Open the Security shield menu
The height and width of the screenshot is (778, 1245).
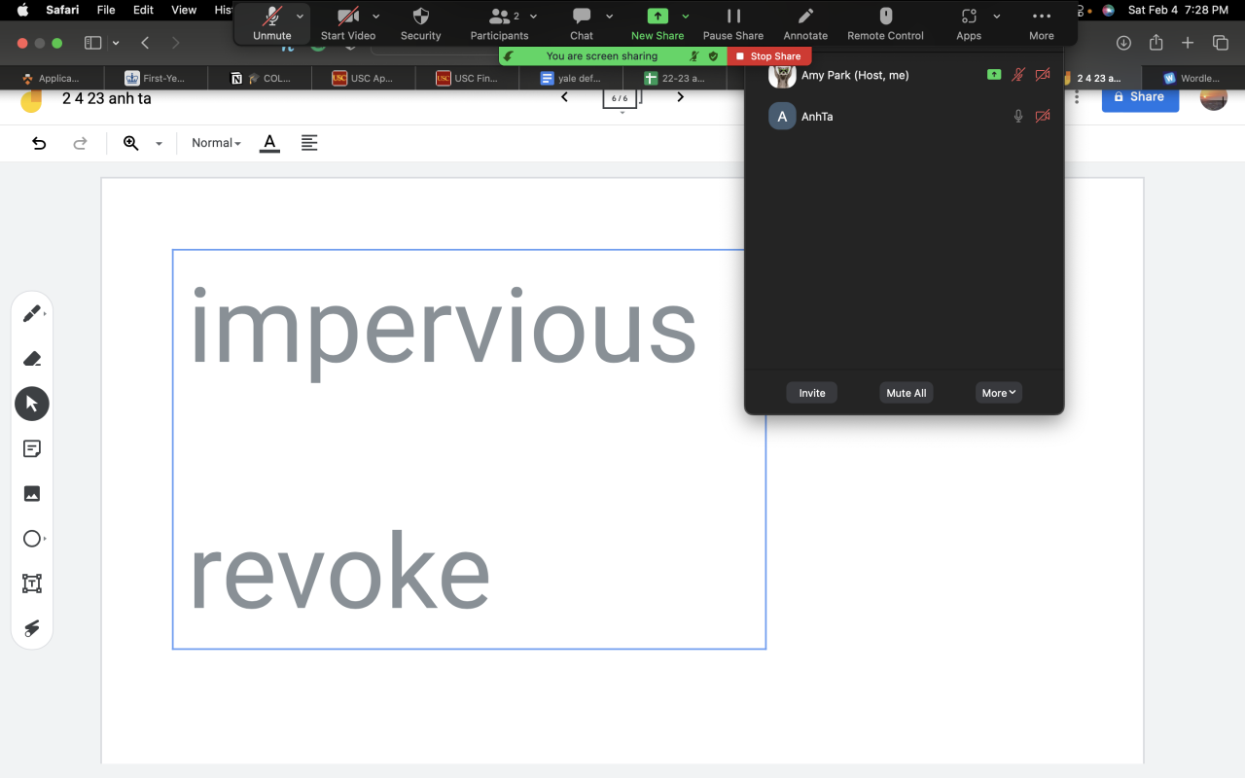[x=421, y=23]
